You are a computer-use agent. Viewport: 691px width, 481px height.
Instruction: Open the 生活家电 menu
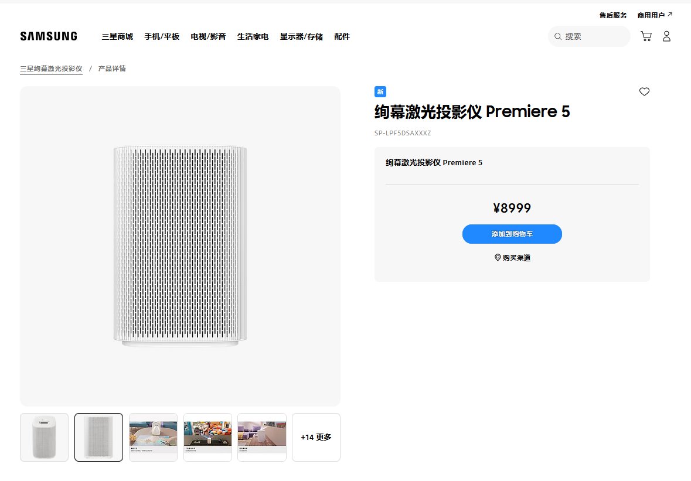pyautogui.click(x=253, y=36)
